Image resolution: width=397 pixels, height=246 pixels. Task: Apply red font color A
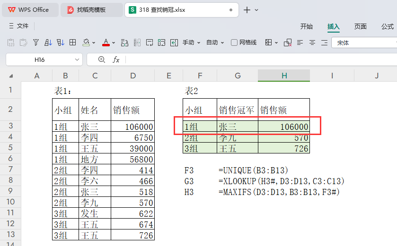tap(106, 42)
